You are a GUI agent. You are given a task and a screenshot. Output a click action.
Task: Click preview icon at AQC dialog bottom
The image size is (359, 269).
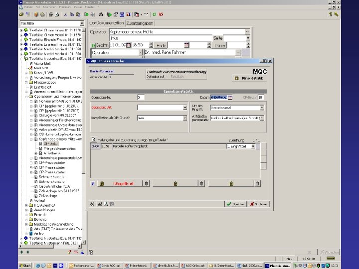coord(106,204)
